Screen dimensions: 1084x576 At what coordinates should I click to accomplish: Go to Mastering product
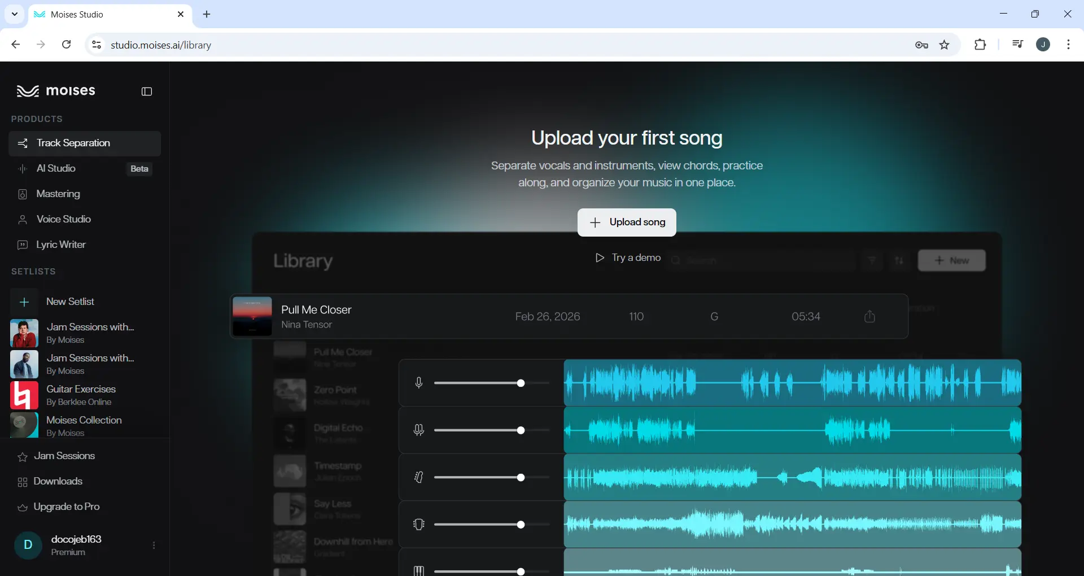click(x=85, y=194)
